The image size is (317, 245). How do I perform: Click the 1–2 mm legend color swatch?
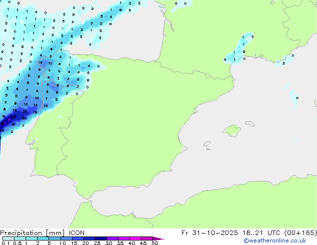(31, 238)
